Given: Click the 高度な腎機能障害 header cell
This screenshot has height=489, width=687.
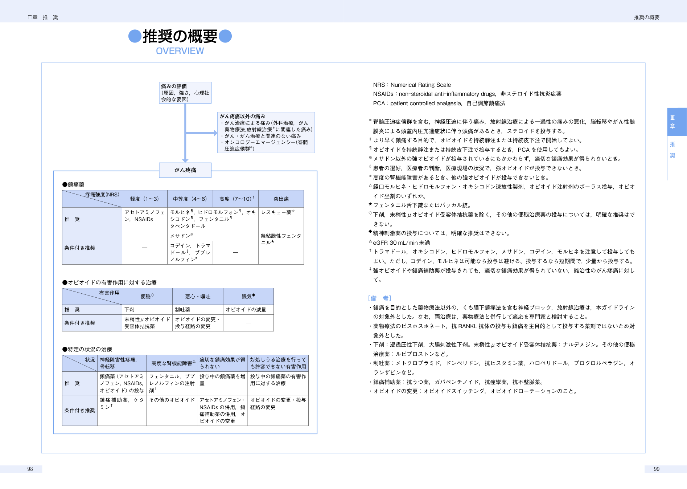Looking at the screenshot, I should (172, 363).
